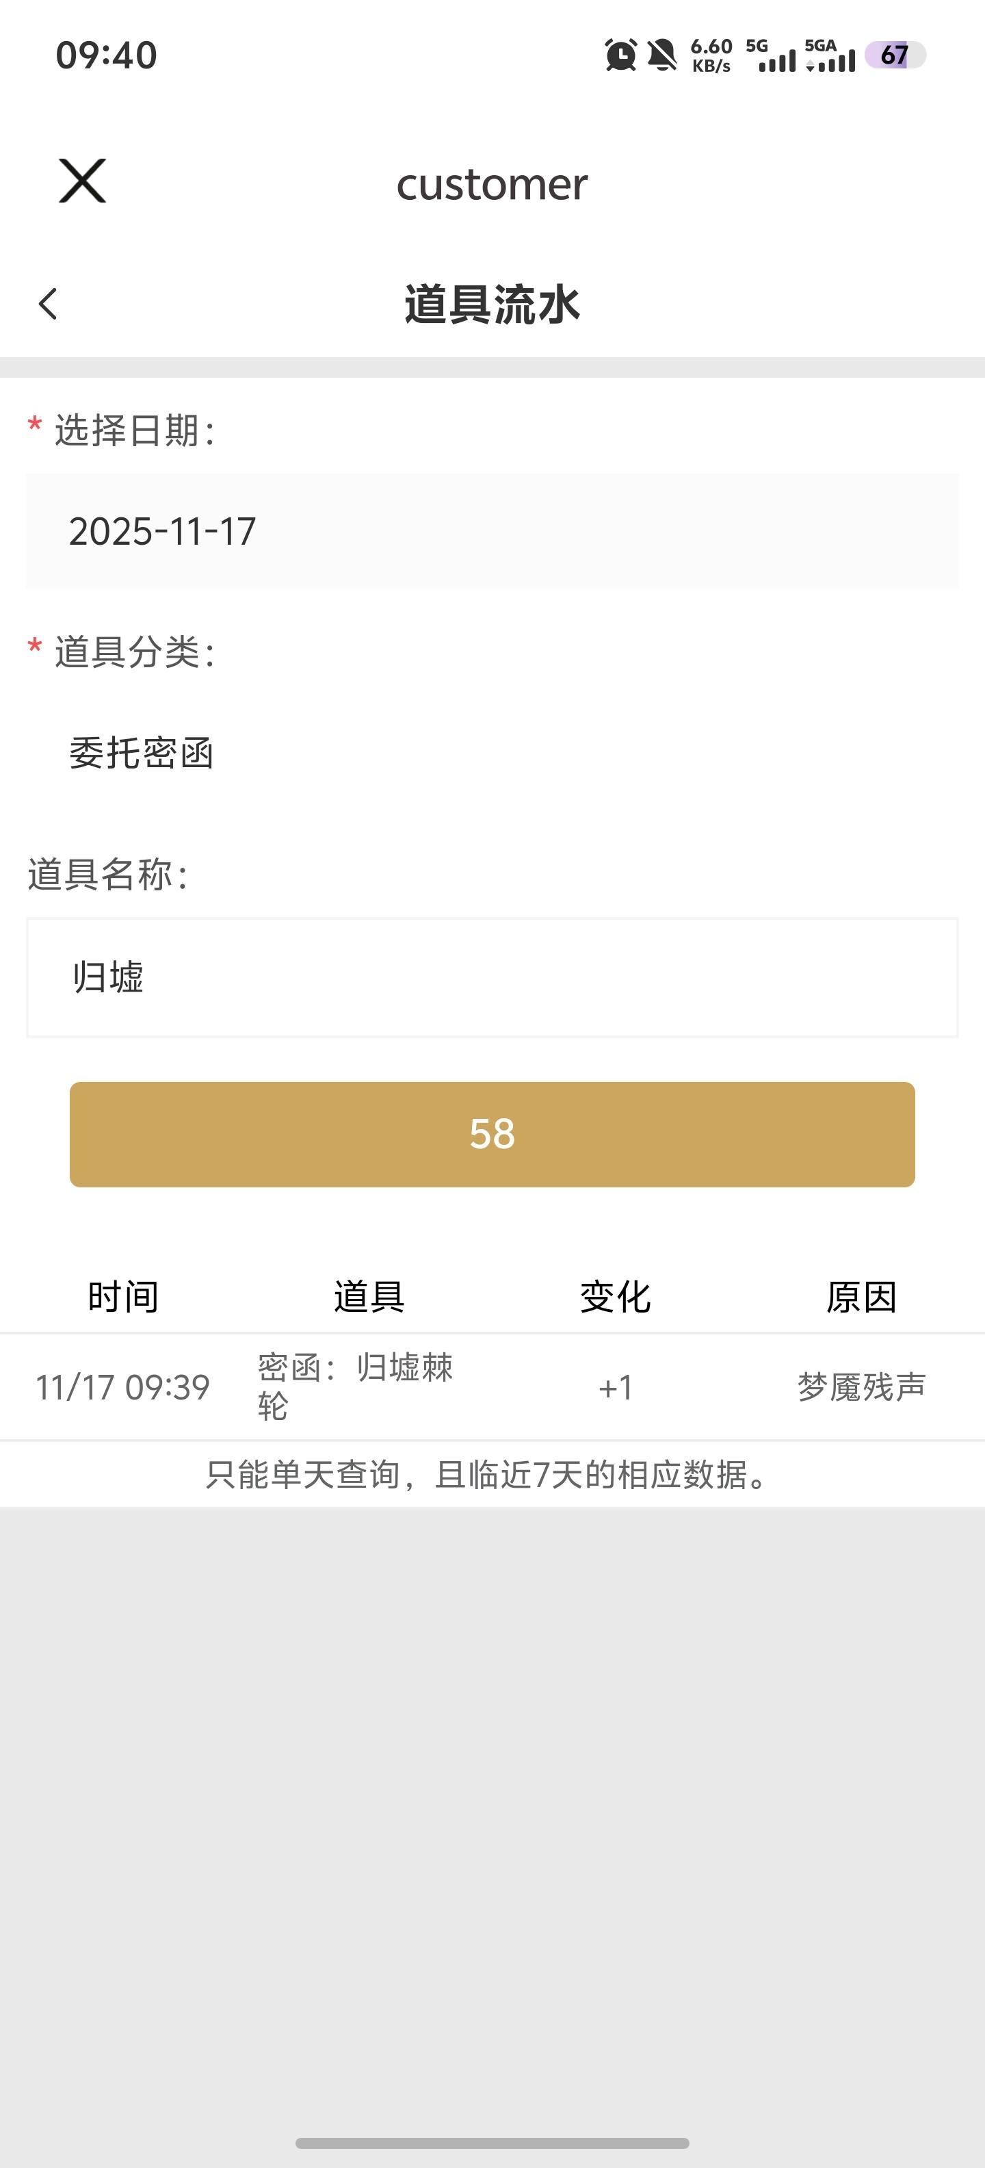Click the 道具名称 input field containing 归墟
This screenshot has width=985, height=2168.
pos(492,977)
